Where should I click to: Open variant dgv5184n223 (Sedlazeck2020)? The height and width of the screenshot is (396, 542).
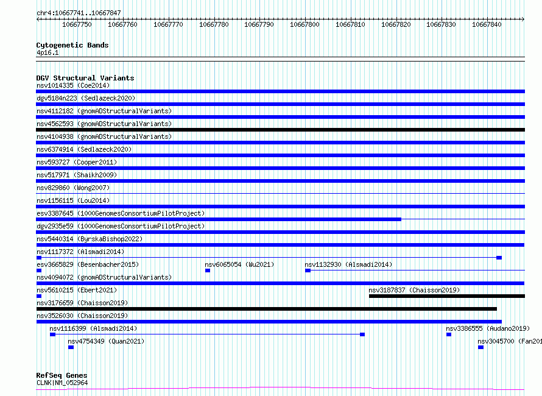coord(86,98)
